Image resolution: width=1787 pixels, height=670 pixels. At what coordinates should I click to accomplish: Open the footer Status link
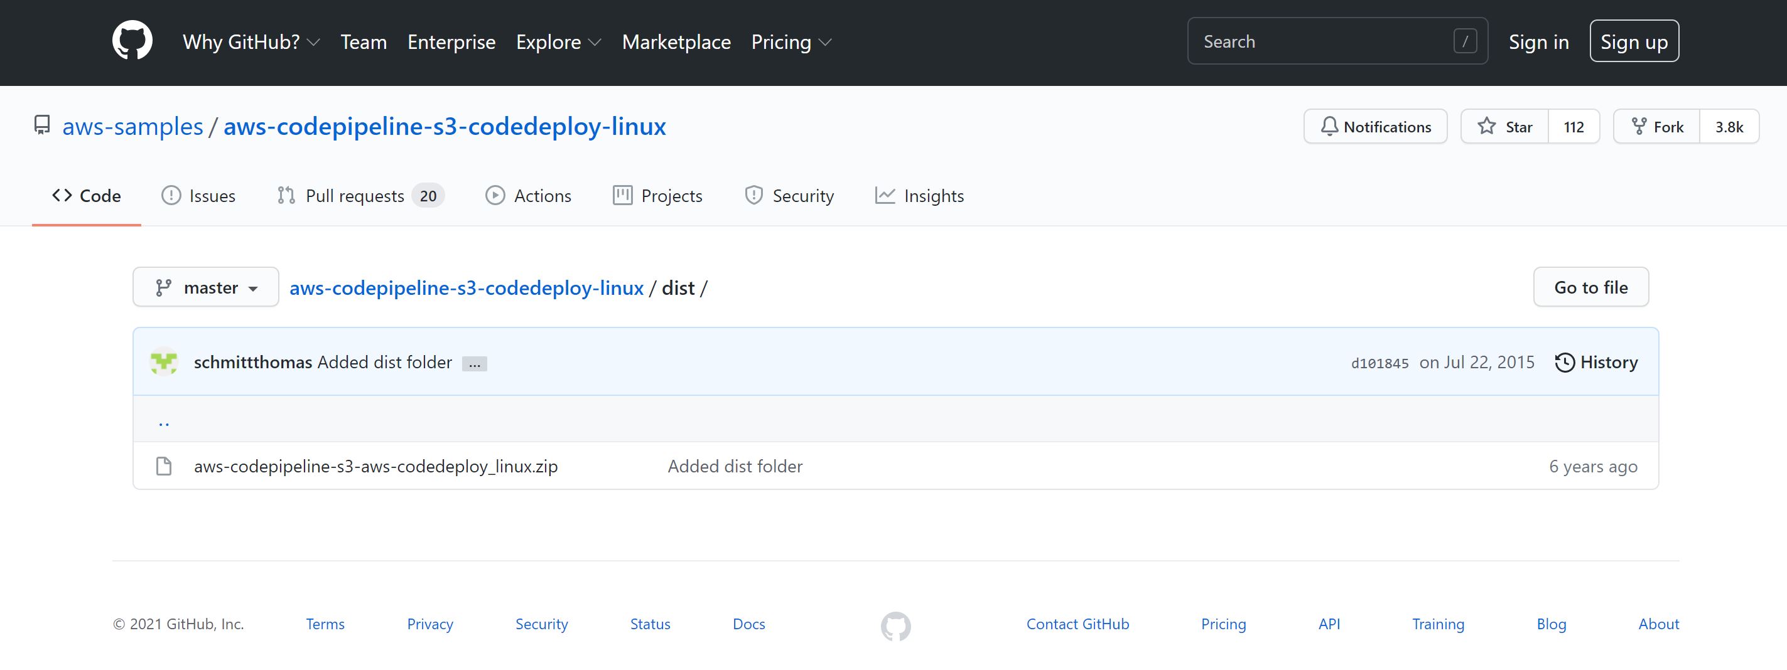pos(650,624)
